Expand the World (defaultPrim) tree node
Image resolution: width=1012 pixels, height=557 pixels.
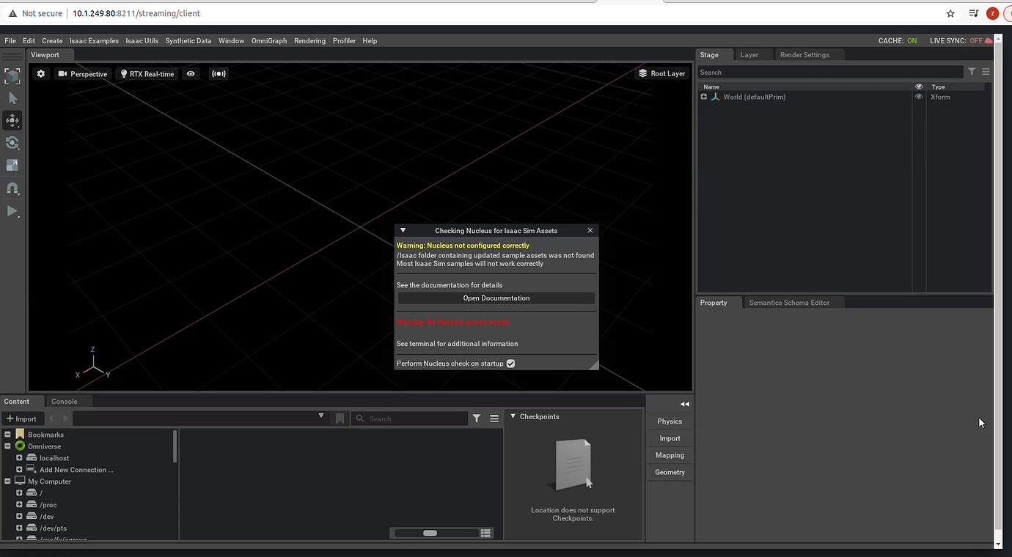[704, 97]
